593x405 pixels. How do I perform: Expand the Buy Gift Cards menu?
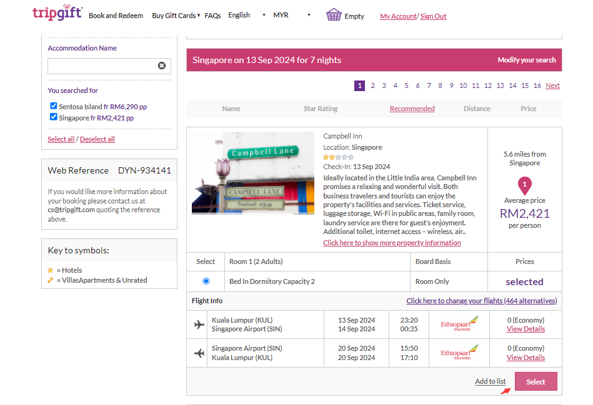click(x=176, y=16)
